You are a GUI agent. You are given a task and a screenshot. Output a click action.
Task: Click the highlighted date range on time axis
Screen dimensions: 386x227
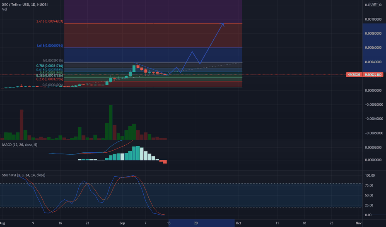tap(201, 223)
